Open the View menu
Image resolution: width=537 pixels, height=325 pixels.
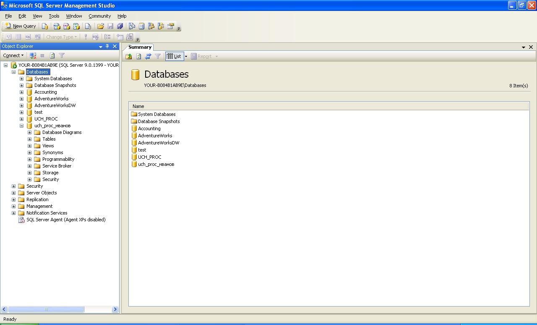(38, 16)
